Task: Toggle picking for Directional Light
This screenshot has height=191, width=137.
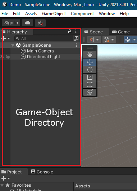Action: tap(8, 57)
